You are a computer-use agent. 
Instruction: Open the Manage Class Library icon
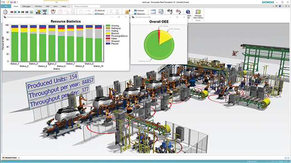[x=198, y=14]
